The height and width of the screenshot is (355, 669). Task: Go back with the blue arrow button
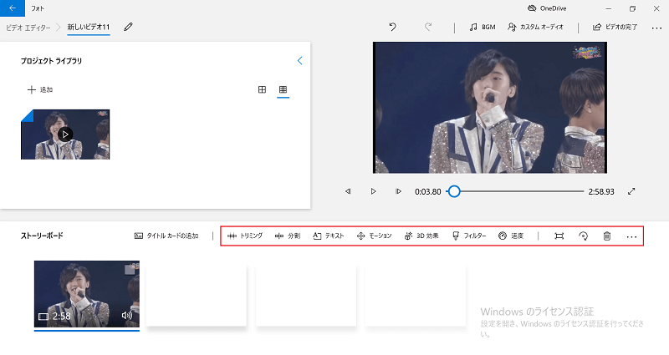[x=13, y=8]
